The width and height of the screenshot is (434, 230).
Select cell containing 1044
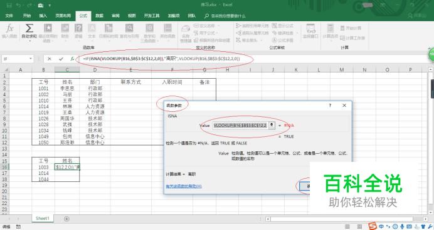pyautogui.click(x=43, y=179)
